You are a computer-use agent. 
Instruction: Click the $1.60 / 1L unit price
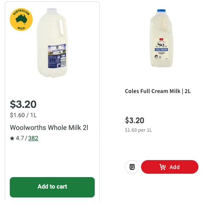[23, 115]
